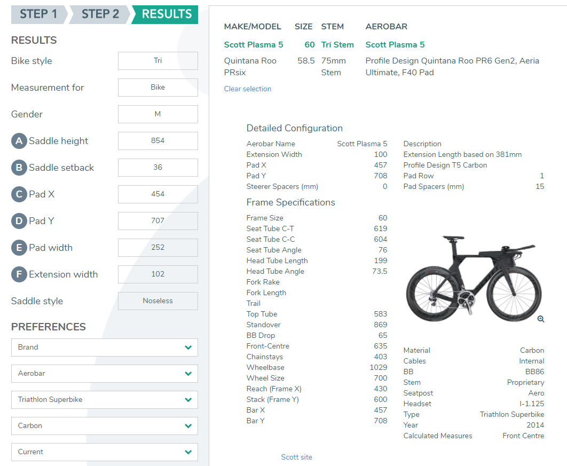The image size is (567, 466).
Task: Click the Pad X field showing 454
Action: pos(157,194)
